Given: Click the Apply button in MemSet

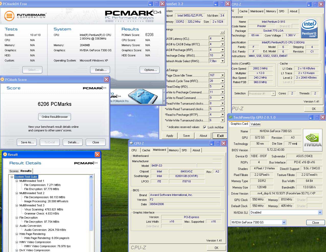Looking at the screenshot, I should [x=170, y=136].
